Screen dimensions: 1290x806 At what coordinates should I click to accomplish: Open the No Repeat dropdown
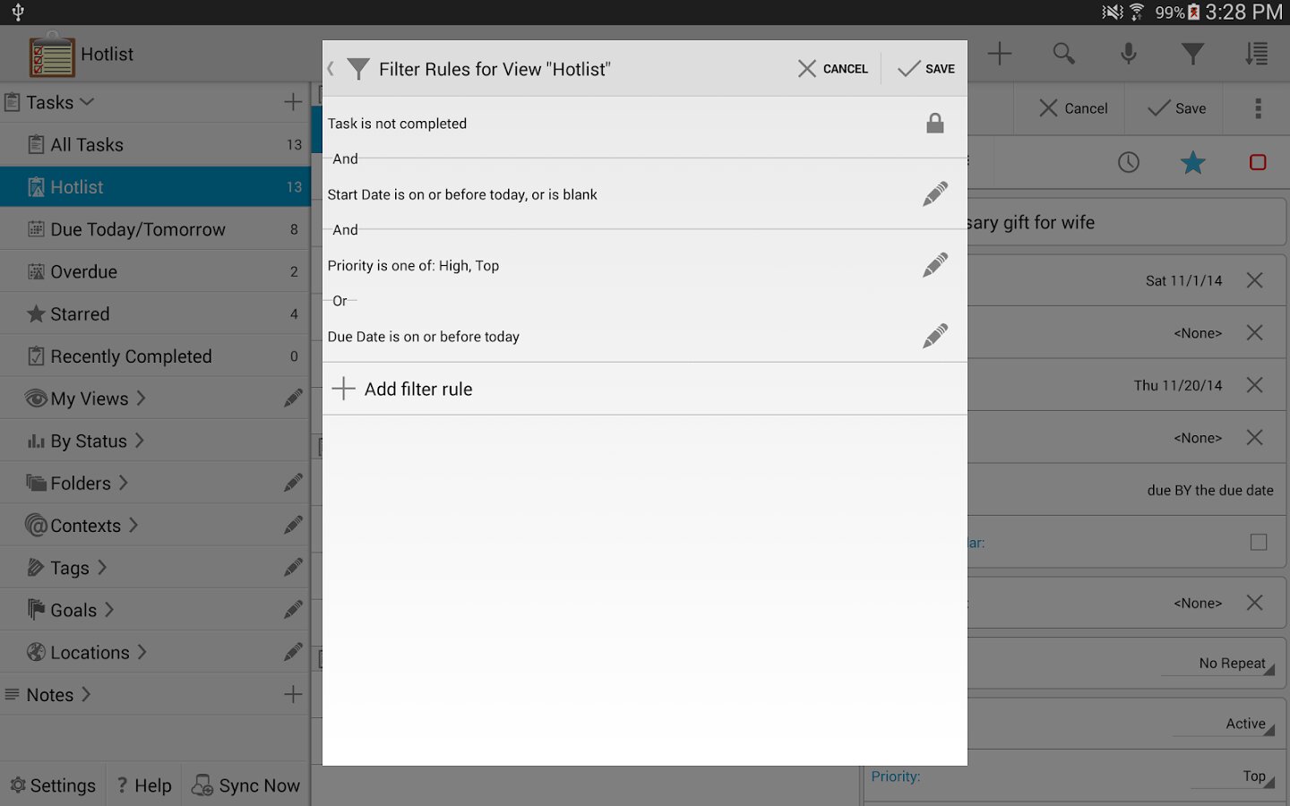point(1233,664)
